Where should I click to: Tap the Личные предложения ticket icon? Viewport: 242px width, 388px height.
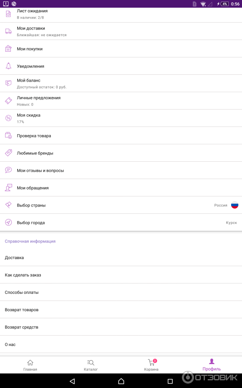[8, 101]
